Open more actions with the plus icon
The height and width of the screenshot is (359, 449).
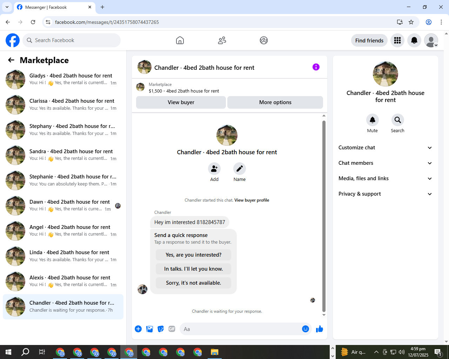pyautogui.click(x=138, y=329)
